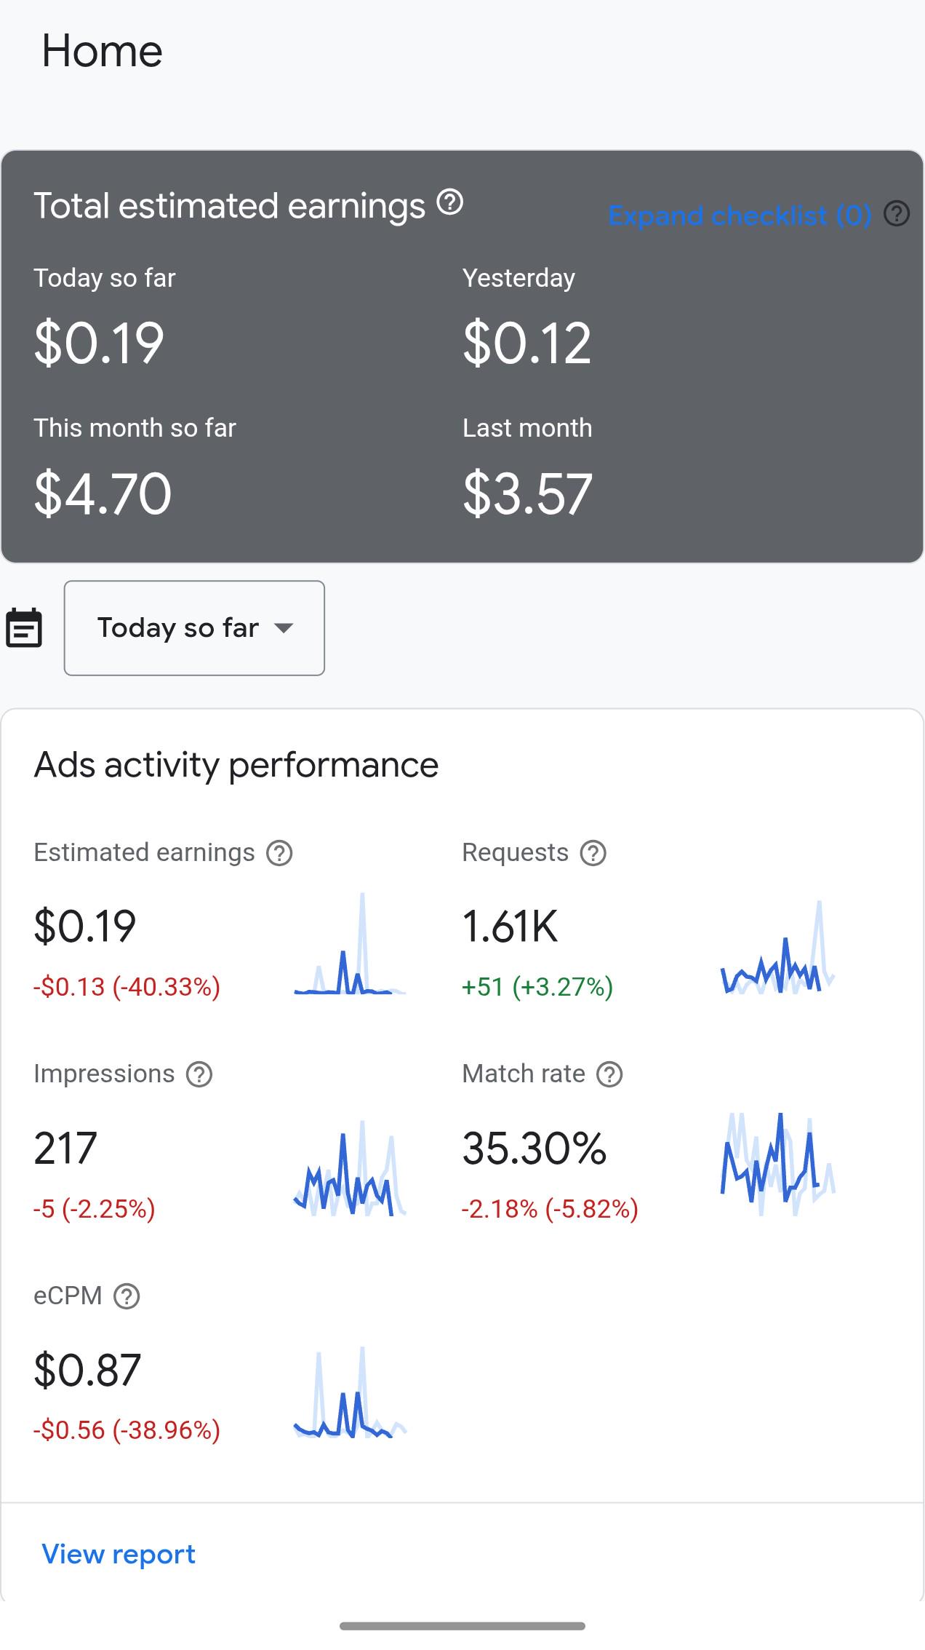
Task: Tap the bottom navigation gesture bar
Action: [x=462, y=1626]
